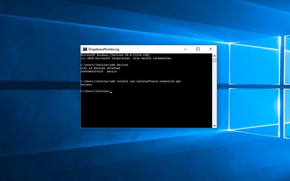Close the Eingabeaufforderung window
The width and height of the screenshot is (290, 181).
click(211, 49)
